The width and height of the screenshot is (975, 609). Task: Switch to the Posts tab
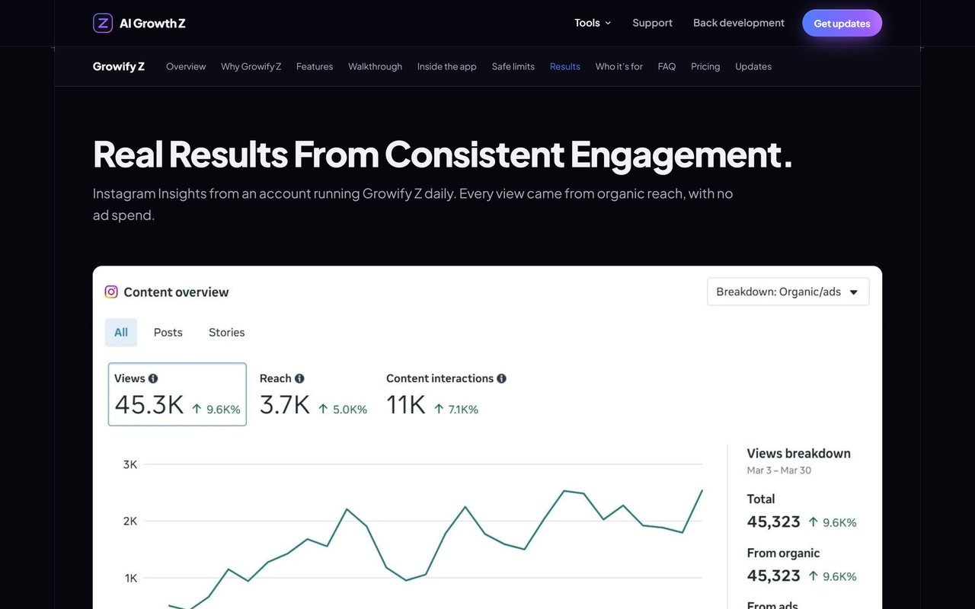tap(168, 333)
